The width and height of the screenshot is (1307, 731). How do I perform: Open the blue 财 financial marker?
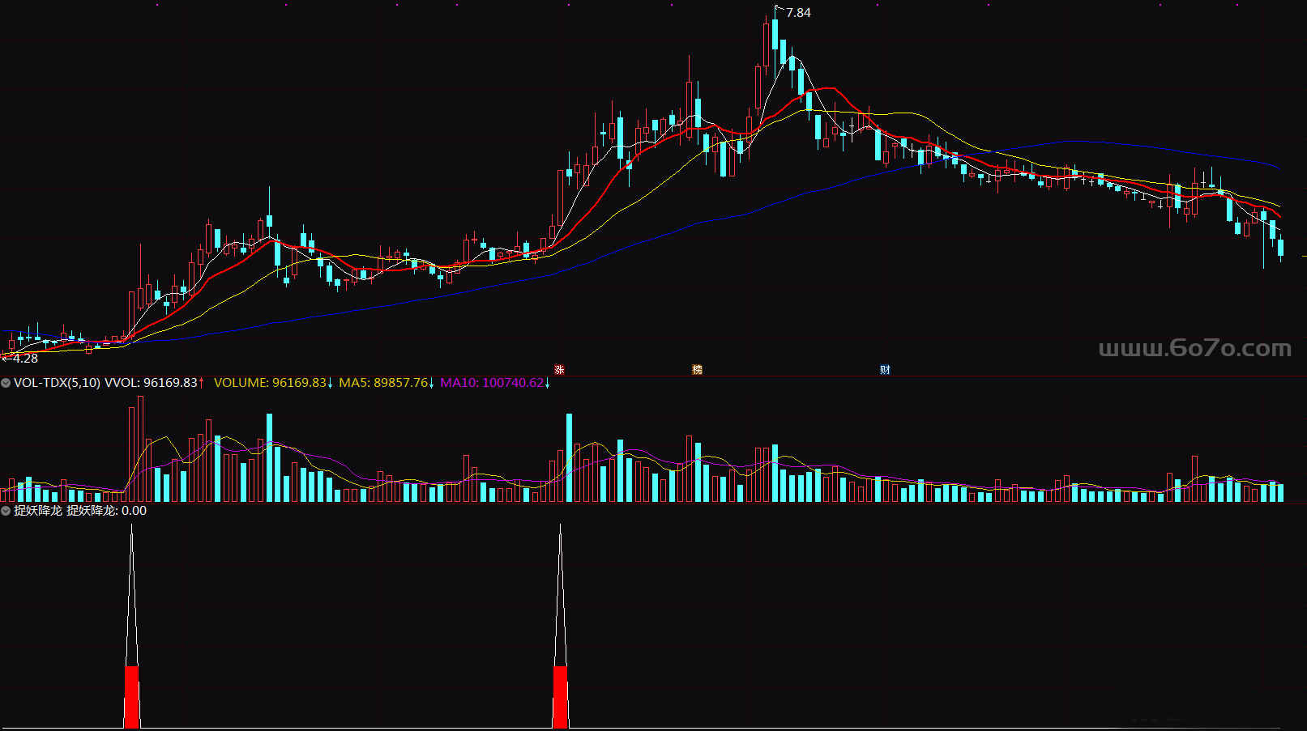coord(885,370)
